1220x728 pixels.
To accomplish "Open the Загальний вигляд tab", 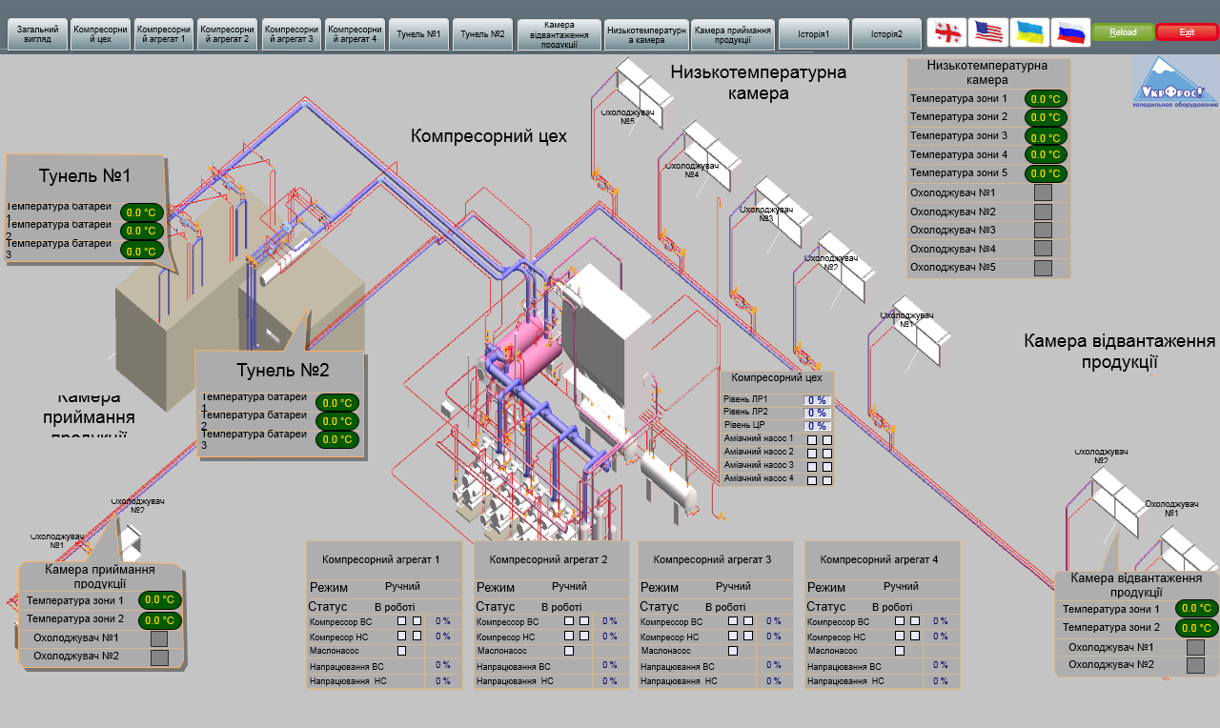I will (x=37, y=33).
